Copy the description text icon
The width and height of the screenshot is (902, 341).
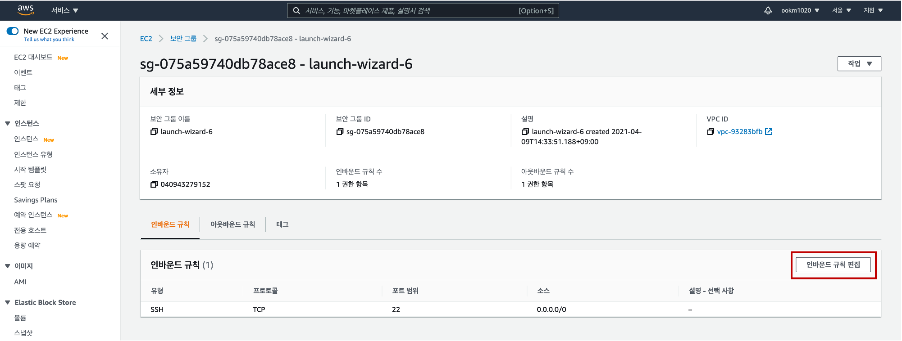coord(525,131)
